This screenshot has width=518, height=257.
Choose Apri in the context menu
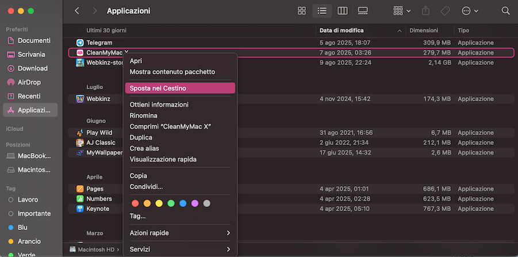click(180, 61)
